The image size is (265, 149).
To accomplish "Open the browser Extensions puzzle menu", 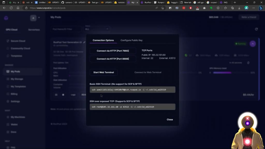I will (x=218, y=8).
